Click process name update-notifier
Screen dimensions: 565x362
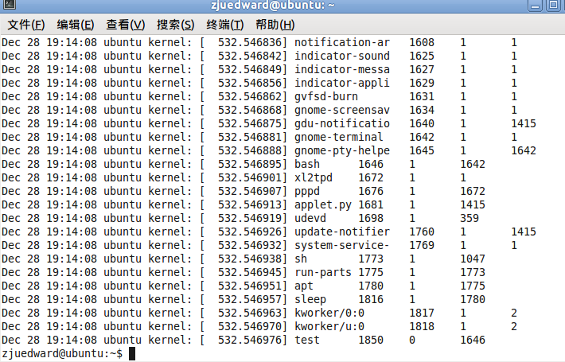[x=342, y=232]
